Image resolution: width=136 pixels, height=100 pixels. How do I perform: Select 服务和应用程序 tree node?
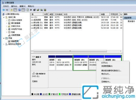pos(15,44)
